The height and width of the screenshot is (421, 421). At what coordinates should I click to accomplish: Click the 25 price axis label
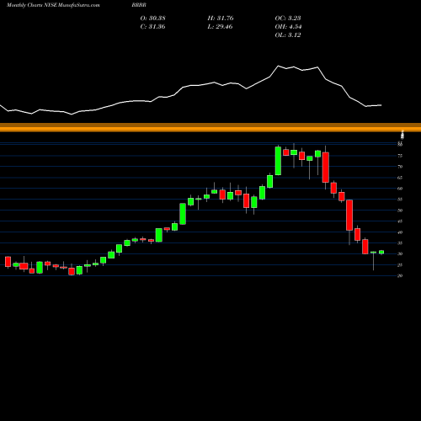tap(400, 265)
